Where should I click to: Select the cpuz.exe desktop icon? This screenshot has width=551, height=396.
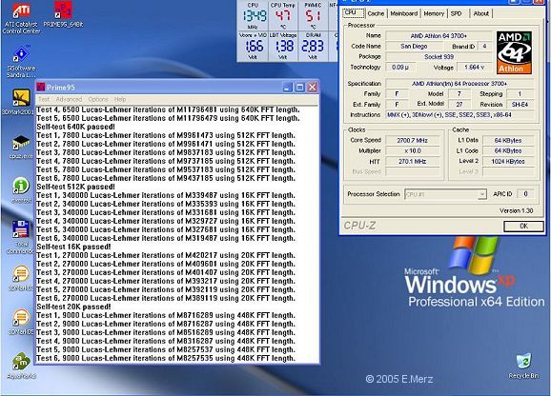tap(21, 148)
